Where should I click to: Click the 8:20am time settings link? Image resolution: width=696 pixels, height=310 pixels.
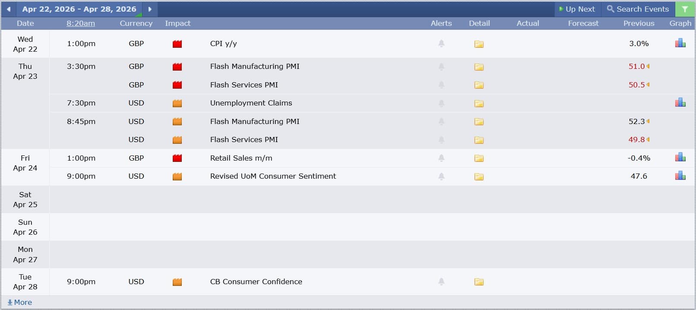pyautogui.click(x=81, y=23)
